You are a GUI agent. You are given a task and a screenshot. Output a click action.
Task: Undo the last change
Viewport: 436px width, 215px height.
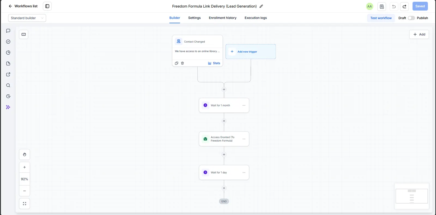coord(394,6)
